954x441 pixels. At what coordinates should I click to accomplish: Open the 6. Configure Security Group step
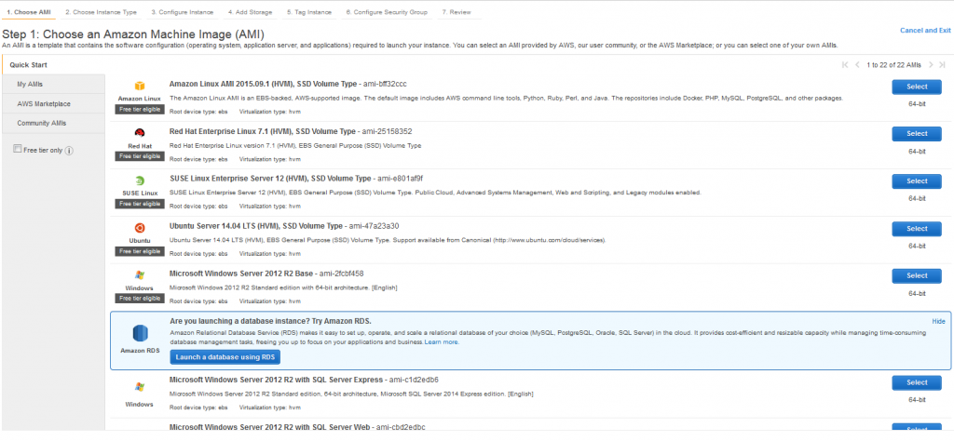pyautogui.click(x=387, y=12)
